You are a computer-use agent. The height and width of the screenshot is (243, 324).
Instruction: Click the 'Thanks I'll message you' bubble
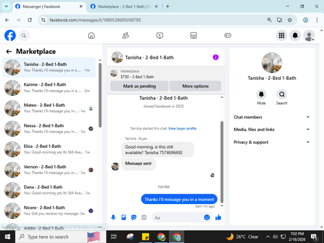click(x=179, y=199)
